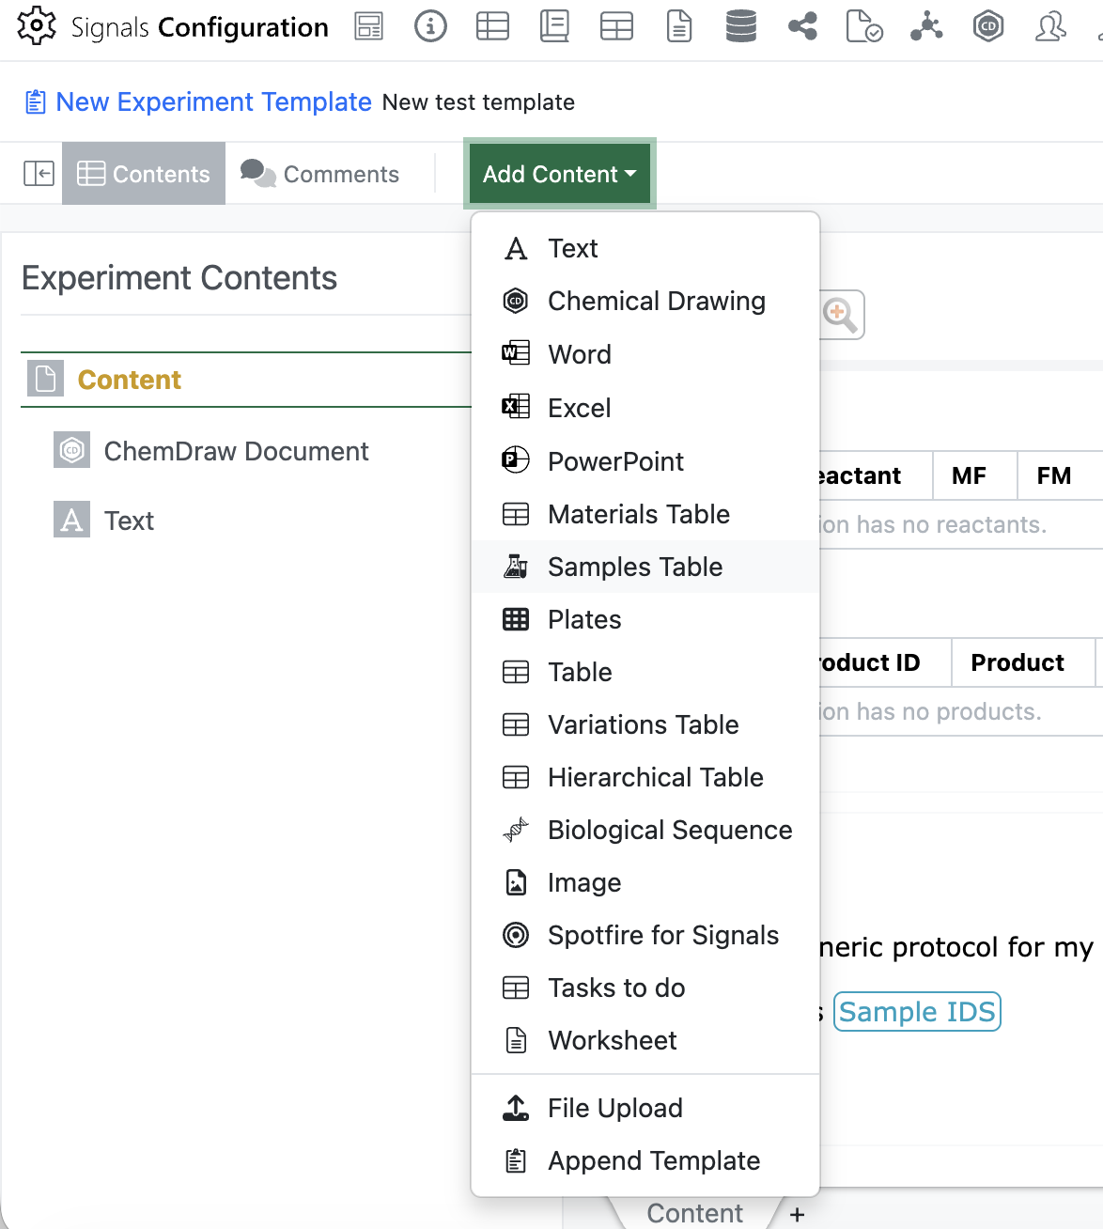Click the ChemDraw hexagon icon in toolbar
The image size is (1103, 1229).
click(x=987, y=26)
